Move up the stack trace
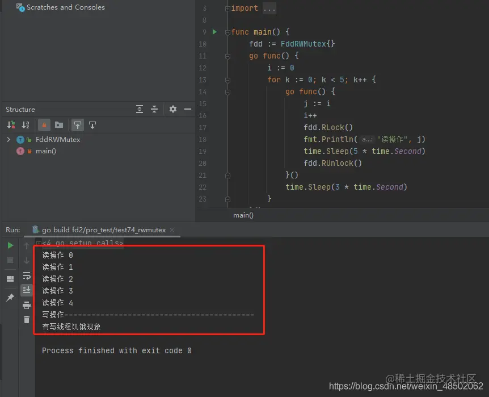Image resolution: width=489 pixels, height=397 pixels. point(27,245)
